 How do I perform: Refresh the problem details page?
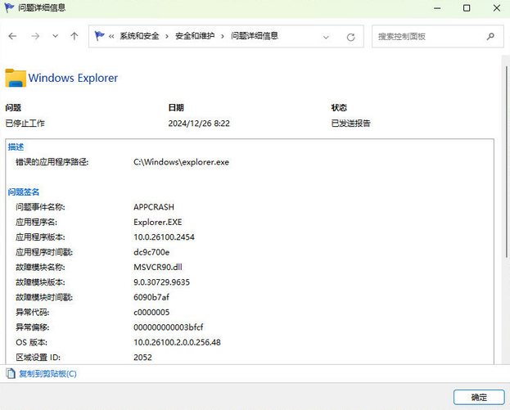pos(350,37)
